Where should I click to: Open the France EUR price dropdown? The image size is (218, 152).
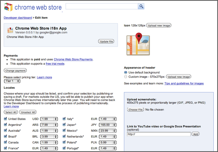[x=49, y=148]
